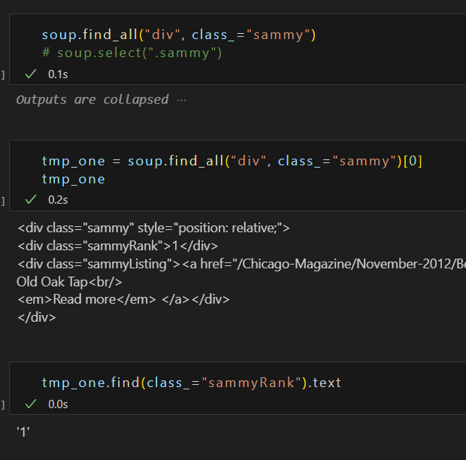
Task: Click the green success checkmark beside 0.0s
Action: (31, 404)
